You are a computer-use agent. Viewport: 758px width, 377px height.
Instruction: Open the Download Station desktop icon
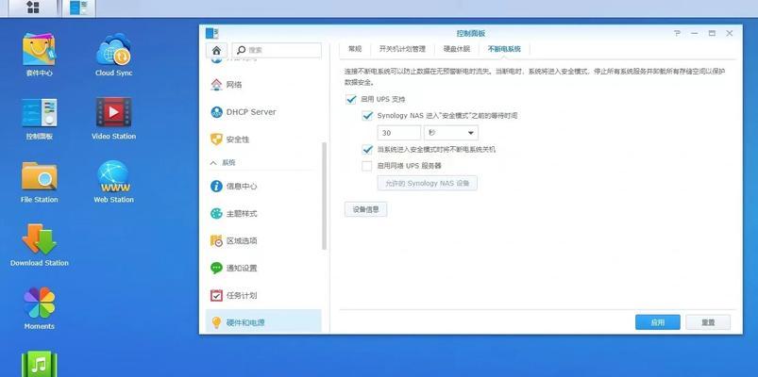click(39, 245)
